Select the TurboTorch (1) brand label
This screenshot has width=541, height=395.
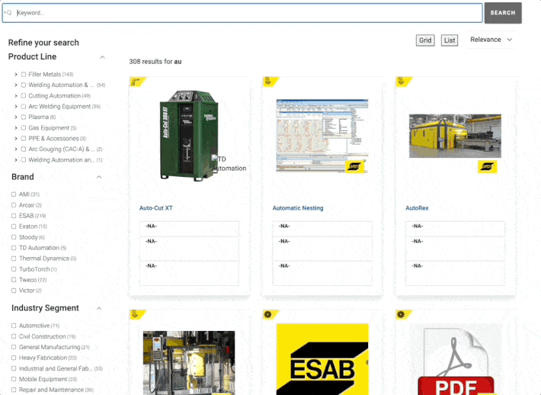(37, 269)
